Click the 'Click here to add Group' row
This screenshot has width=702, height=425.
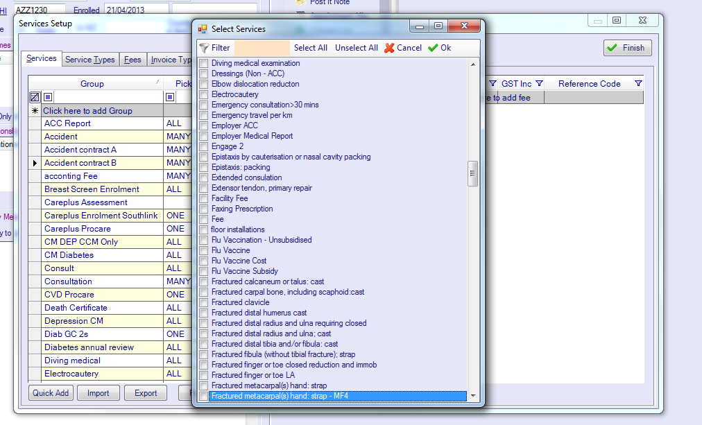[x=103, y=110]
